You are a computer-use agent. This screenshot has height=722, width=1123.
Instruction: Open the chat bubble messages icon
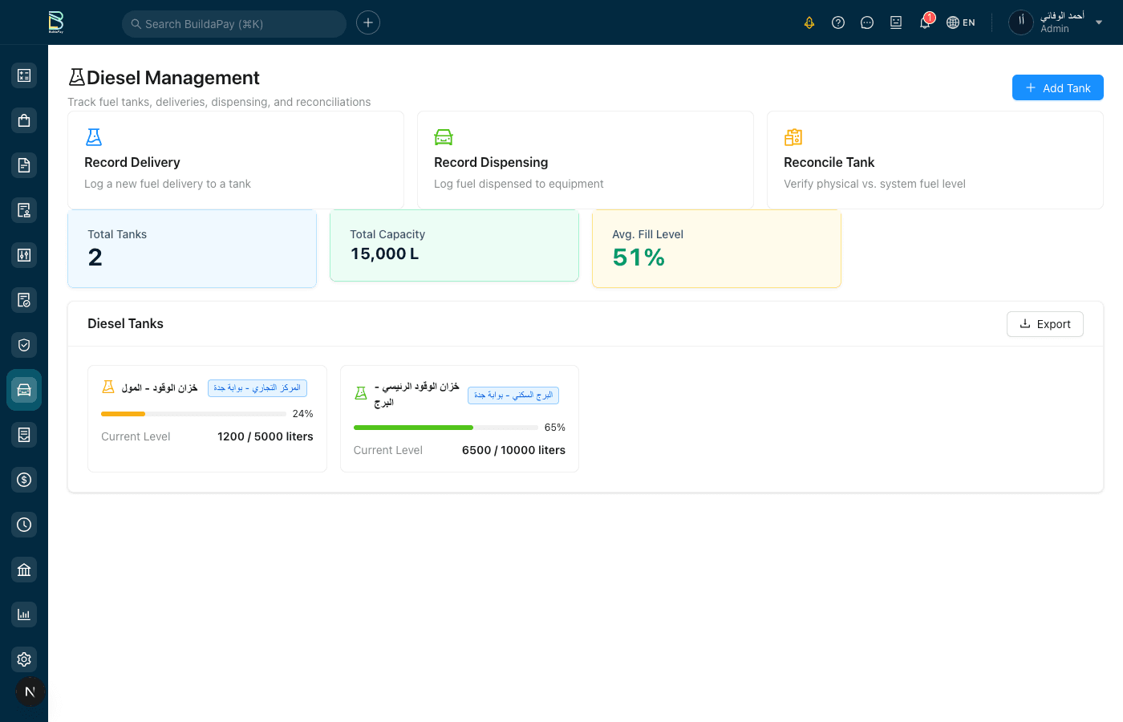[867, 22]
